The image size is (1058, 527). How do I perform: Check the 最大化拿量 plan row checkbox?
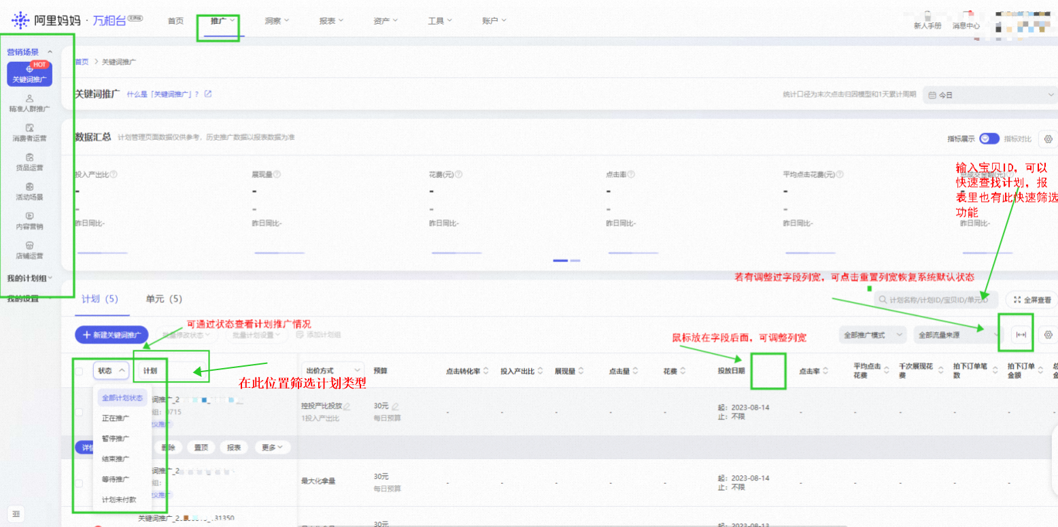79,483
